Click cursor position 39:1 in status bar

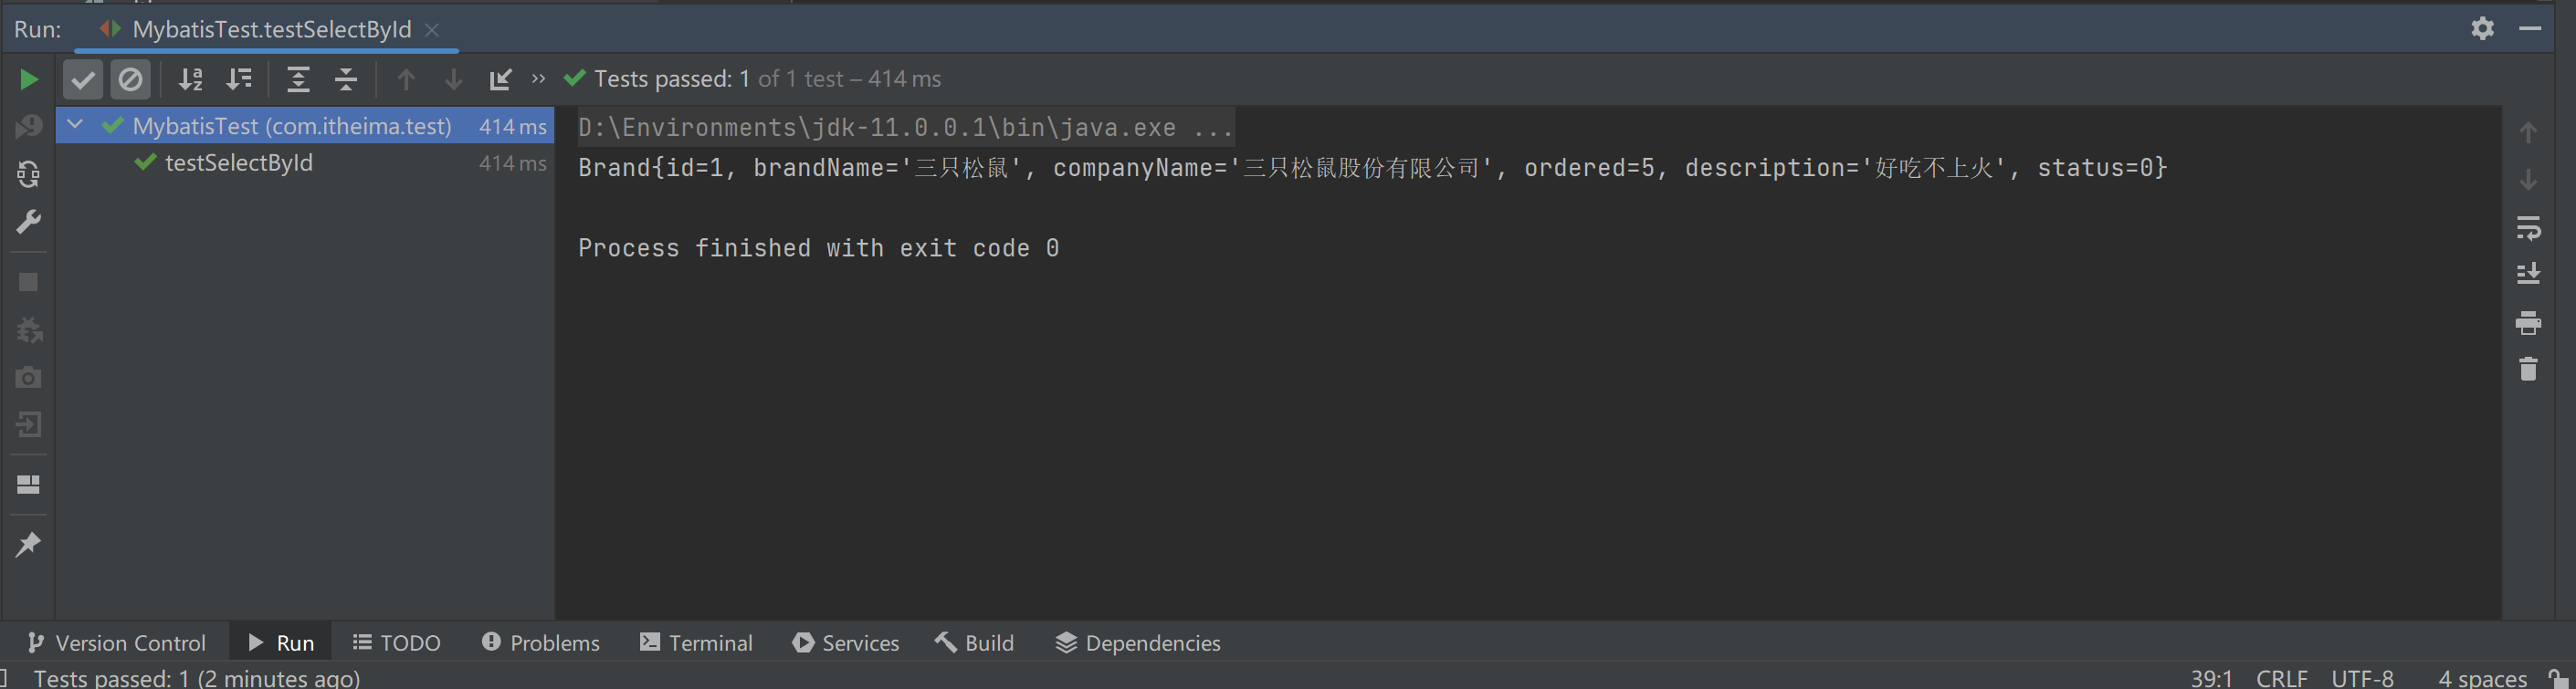point(2211,678)
